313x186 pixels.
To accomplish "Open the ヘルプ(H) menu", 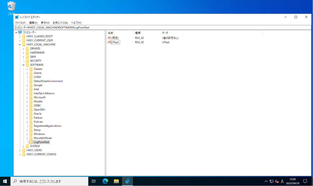I will point(76,23).
